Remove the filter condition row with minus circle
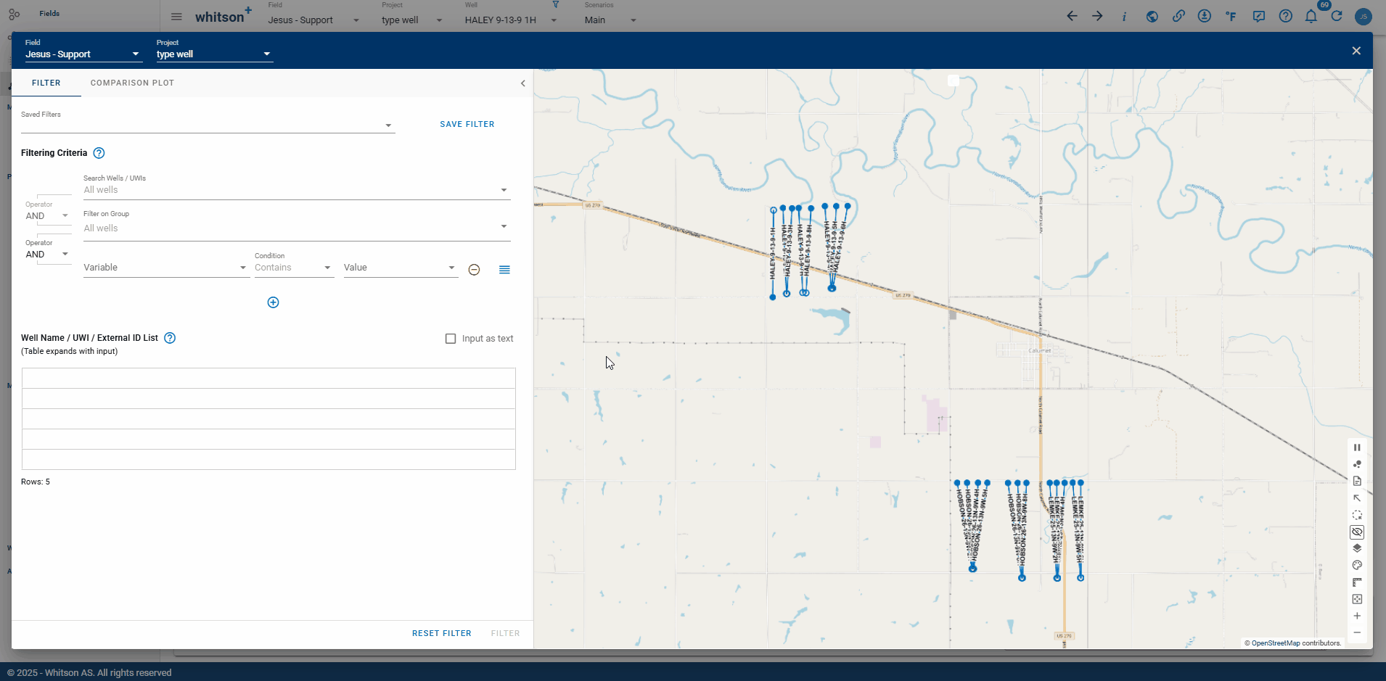The image size is (1386, 681). 474,270
